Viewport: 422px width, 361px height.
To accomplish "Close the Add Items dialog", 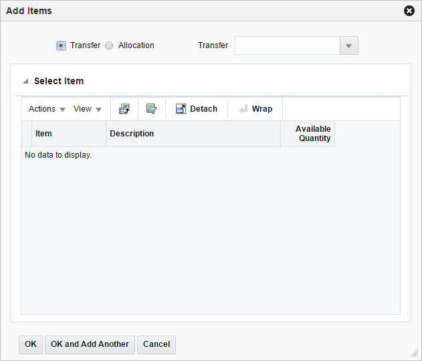I will point(409,11).
